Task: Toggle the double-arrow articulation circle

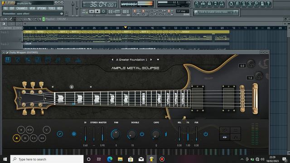Action: click(x=42, y=138)
